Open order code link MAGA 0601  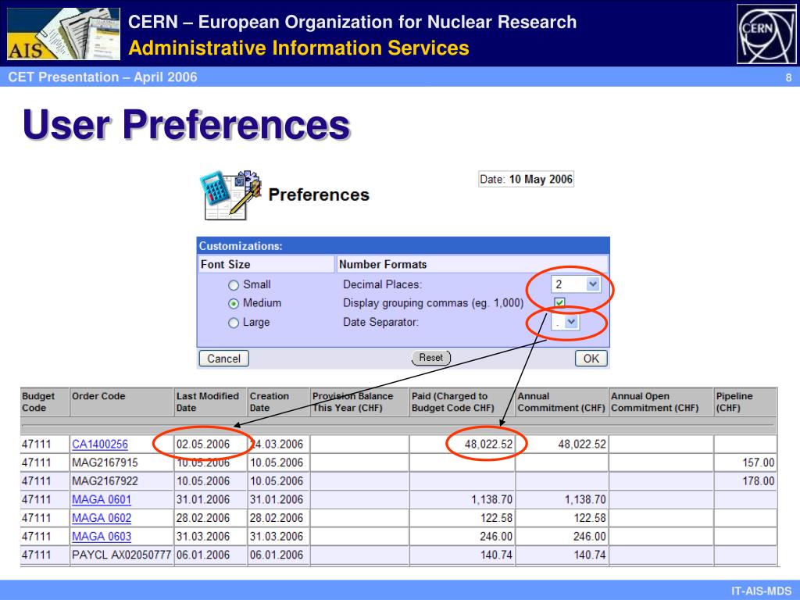pos(102,499)
